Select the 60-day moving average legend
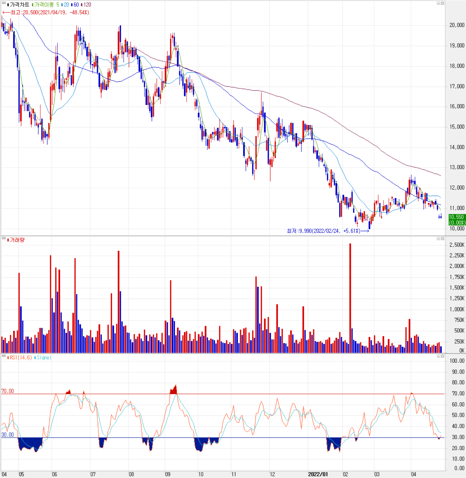The height and width of the screenshot is (478, 466). (x=75, y=5)
